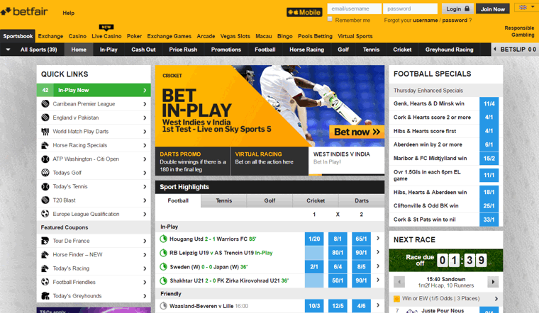Open the VIRTUAL RACING banner tile
Viewport: 539px width, 313px height.
click(269, 161)
